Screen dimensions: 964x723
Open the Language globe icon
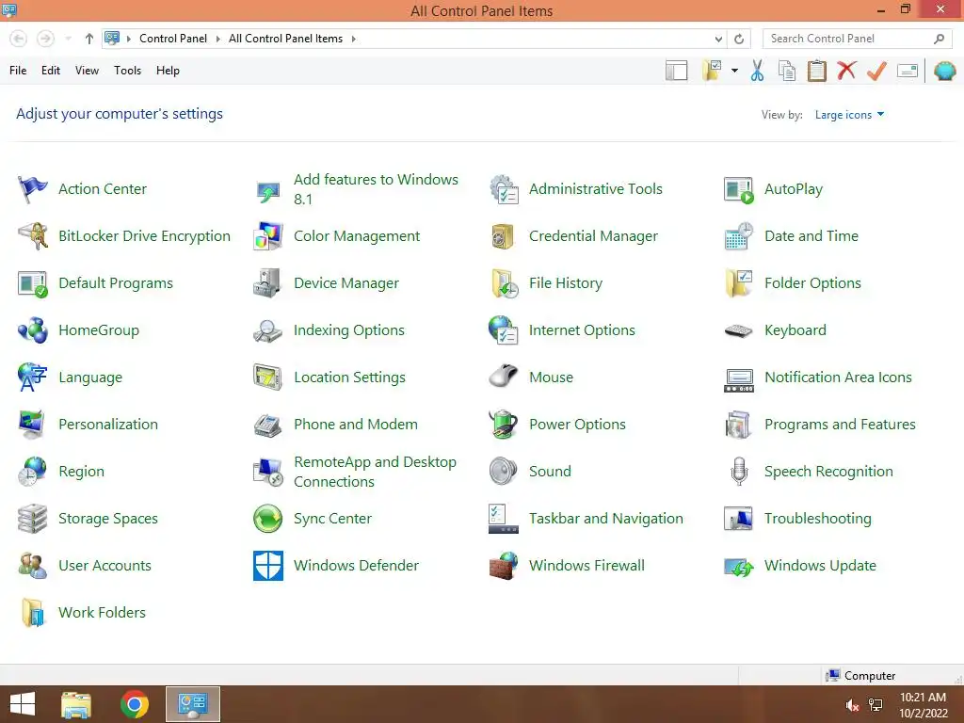(x=33, y=378)
